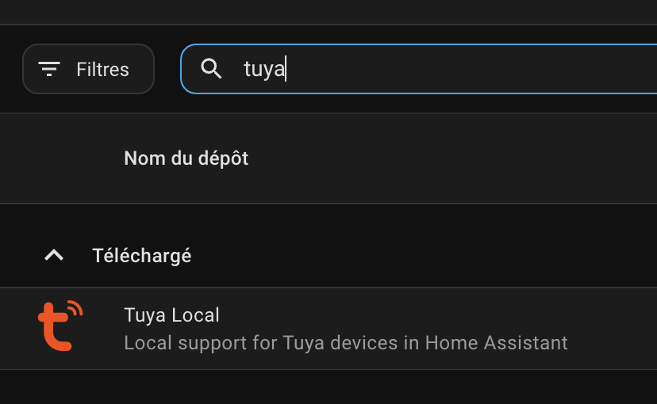Click empty space in the Téléchargé header row
This screenshot has width=657, height=404.
419,256
